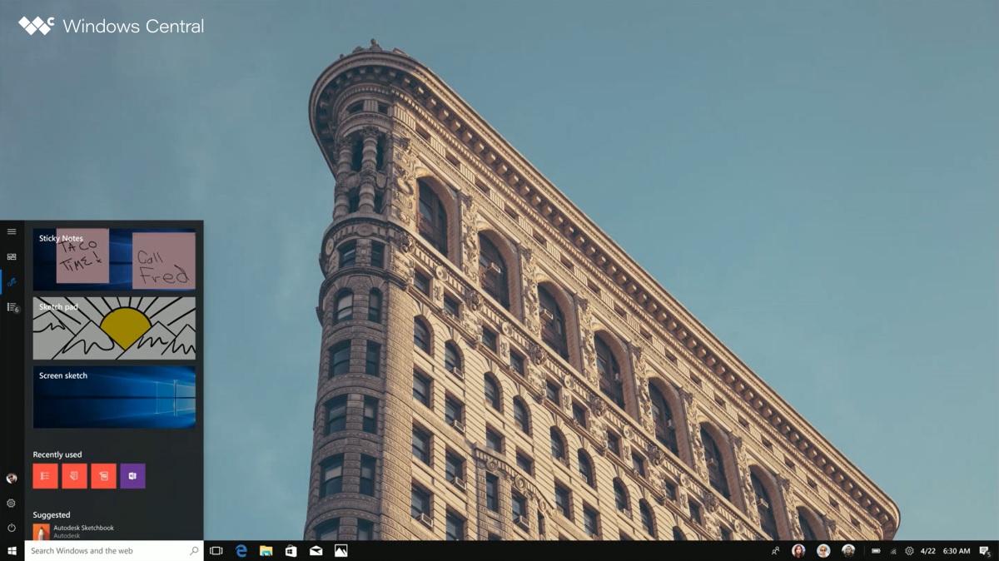Open the suggested Autodesk Sketchbook app
Image resolution: width=999 pixels, height=561 pixels.
coord(114,532)
